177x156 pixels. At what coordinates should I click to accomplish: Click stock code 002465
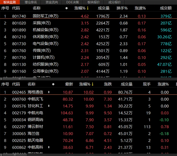click(19, 92)
